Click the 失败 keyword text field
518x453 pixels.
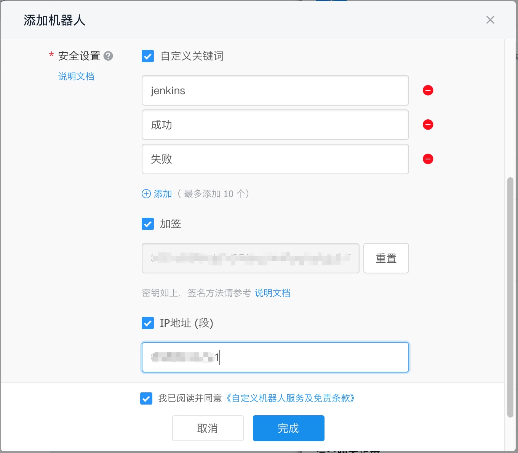275,159
